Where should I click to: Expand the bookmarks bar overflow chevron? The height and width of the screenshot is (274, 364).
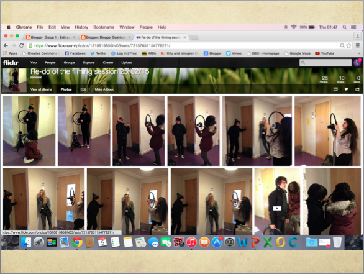[359, 53]
